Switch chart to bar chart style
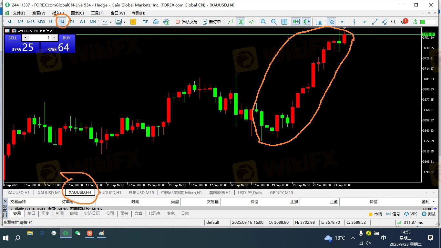The image size is (441, 248). [231, 22]
